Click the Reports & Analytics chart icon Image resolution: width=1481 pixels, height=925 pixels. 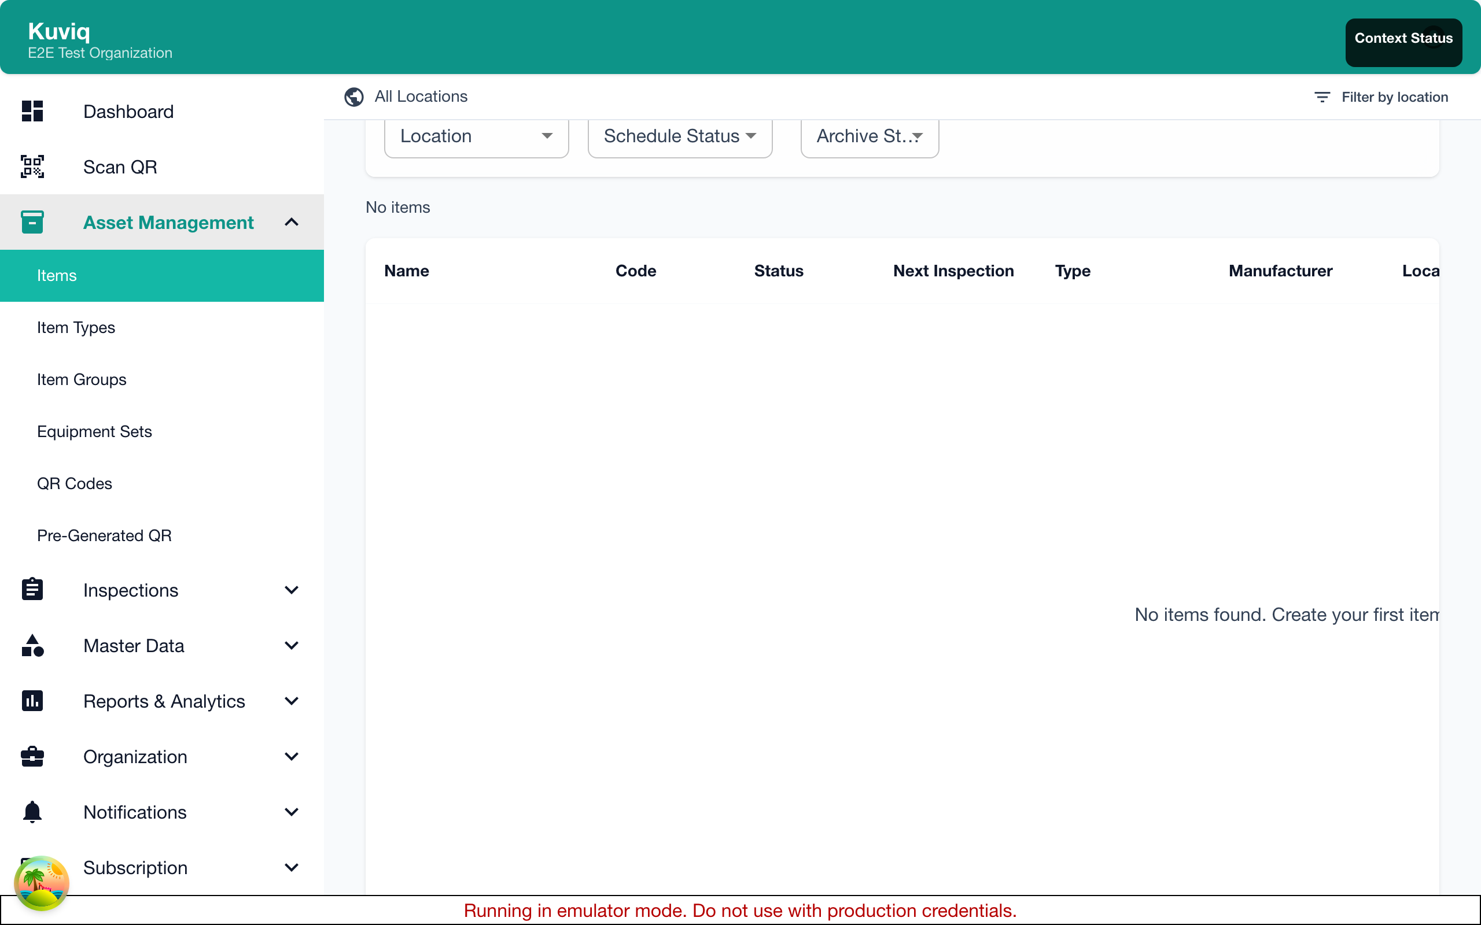click(32, 701)
